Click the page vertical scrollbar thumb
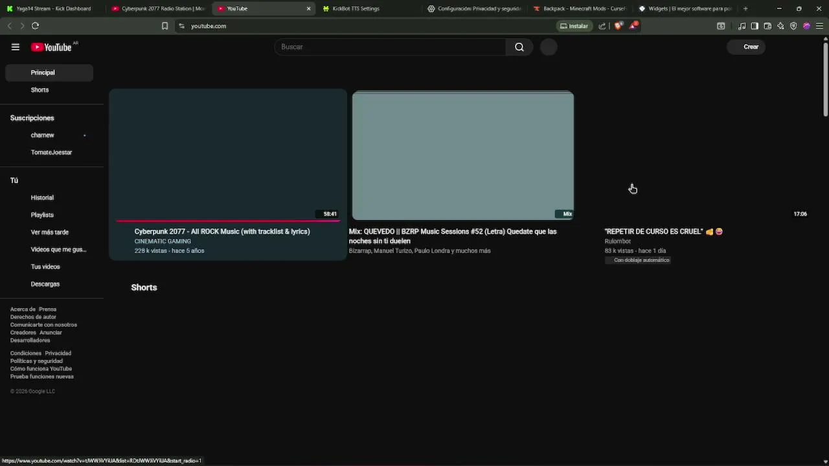 click(825, 80)
